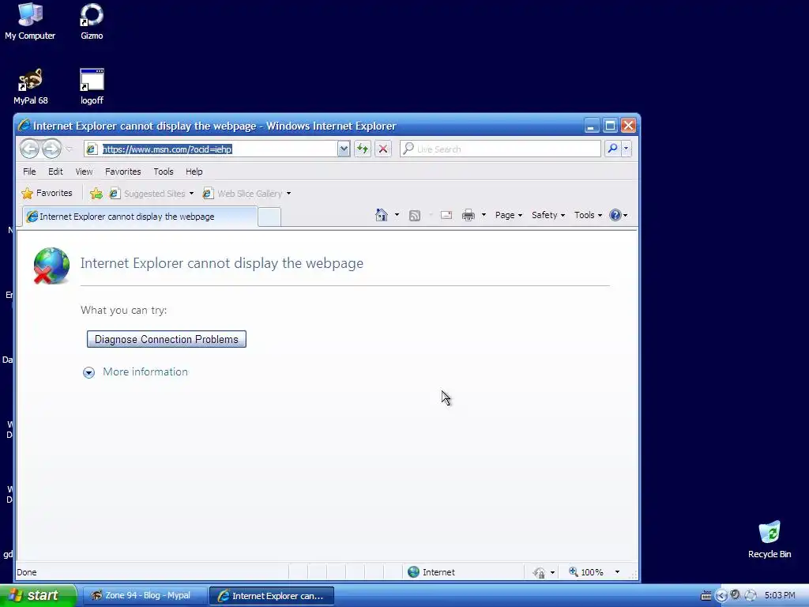The height and width of the screenshot is (607, 809).
Task: Open the Protected Mode status icon
Action: point(539,572)
